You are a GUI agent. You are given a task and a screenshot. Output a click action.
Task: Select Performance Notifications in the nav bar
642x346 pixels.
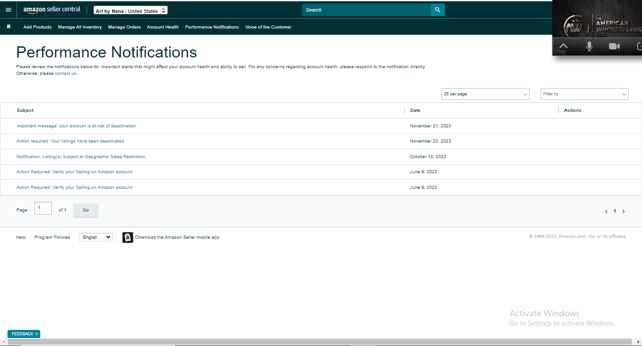click(x=212, y=27)
